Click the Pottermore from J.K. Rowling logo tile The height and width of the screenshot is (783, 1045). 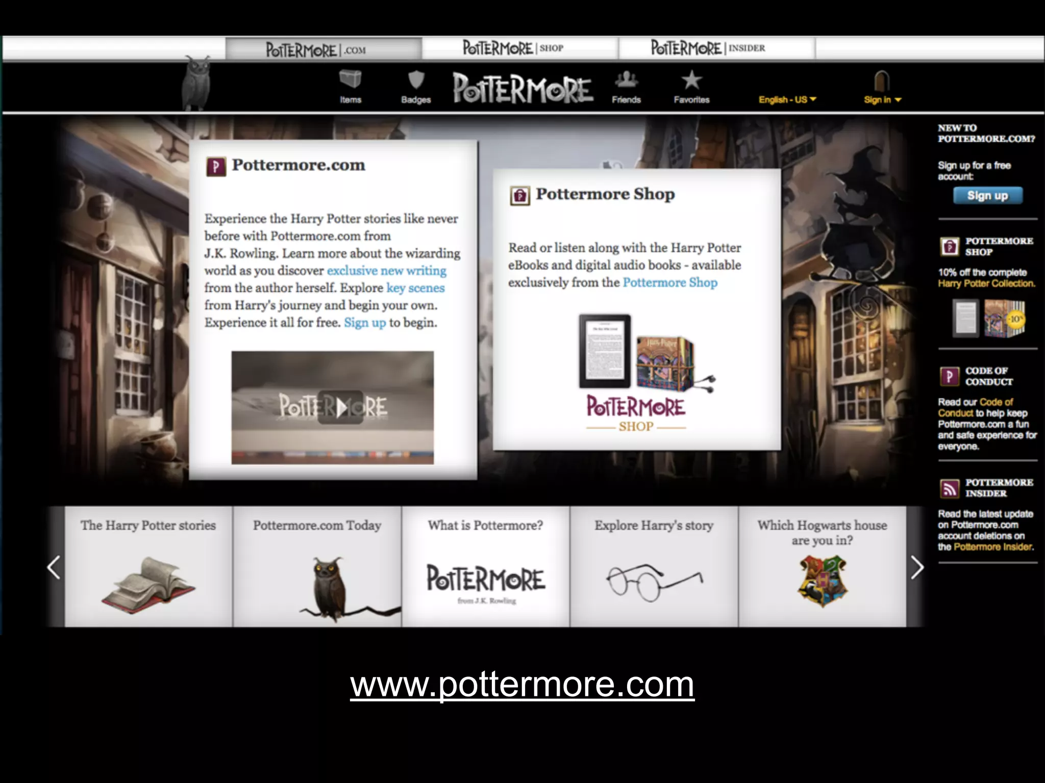click(486, 584)
